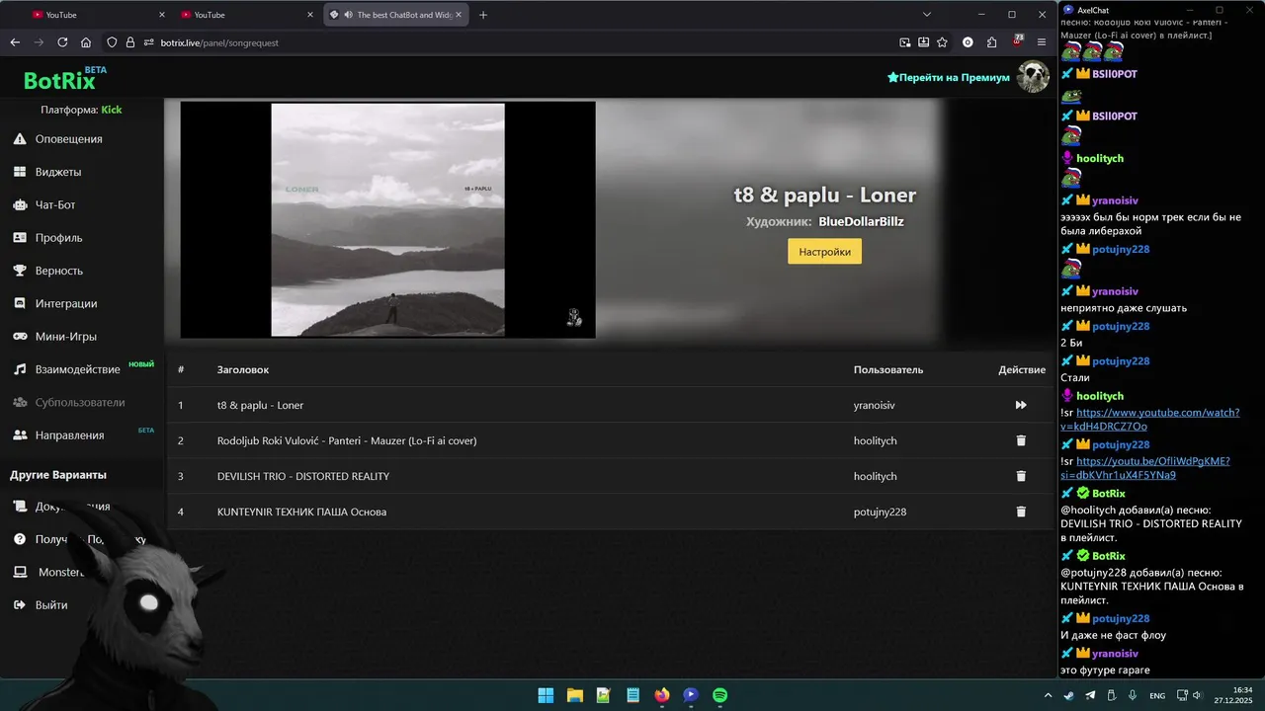The width and height of the screenshot is (1265, 711).
Task: Open Firefox hamburger menu
Action: (x=1041, y=42)
